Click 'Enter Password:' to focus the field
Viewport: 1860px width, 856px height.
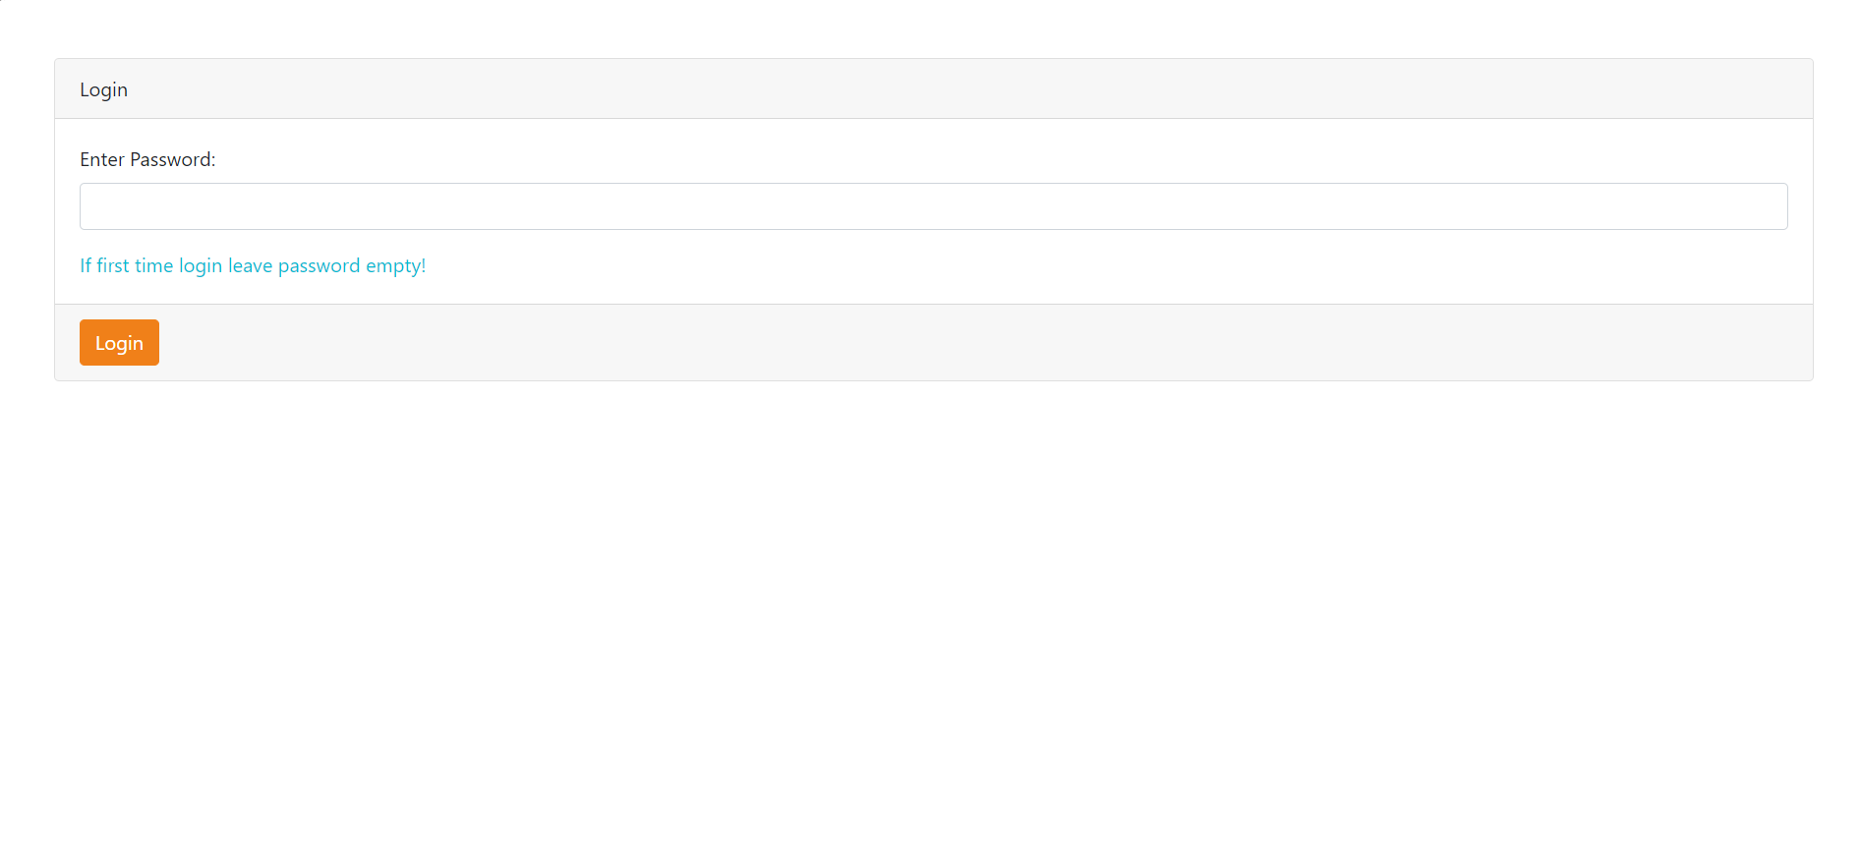147,159
